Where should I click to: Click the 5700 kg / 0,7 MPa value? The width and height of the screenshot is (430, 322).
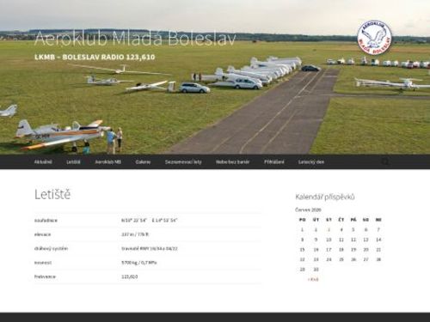tap(139, 263)
